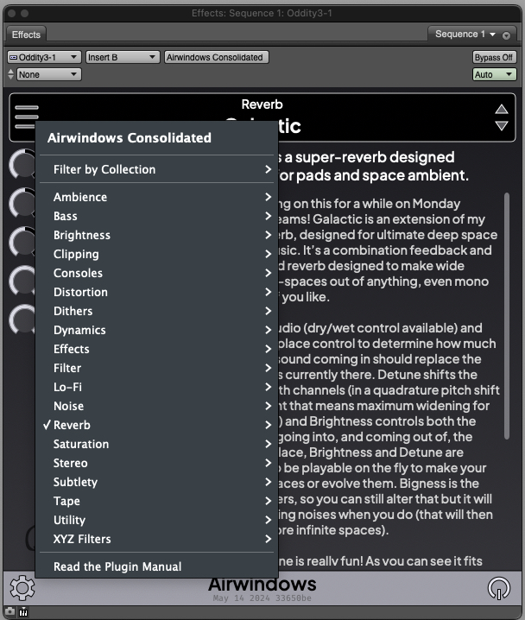Click the Airwindows Consolidated plugin name button

pos(216,57)
